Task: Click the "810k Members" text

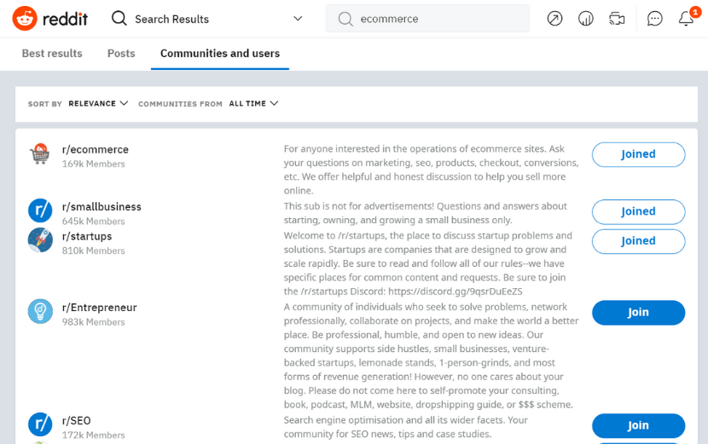Action: coord(94,251)
